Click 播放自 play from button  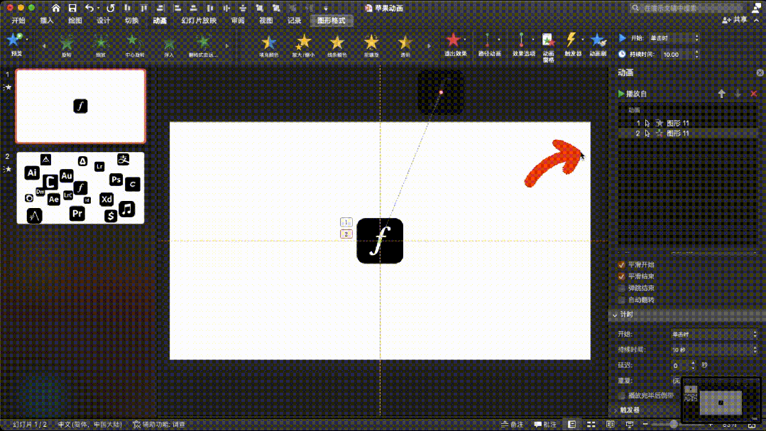coord(632,93)
